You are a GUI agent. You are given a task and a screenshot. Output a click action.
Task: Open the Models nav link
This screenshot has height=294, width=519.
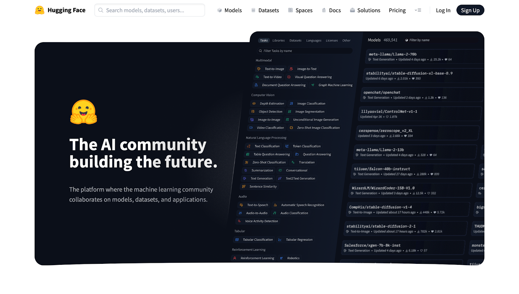point(230,10)
